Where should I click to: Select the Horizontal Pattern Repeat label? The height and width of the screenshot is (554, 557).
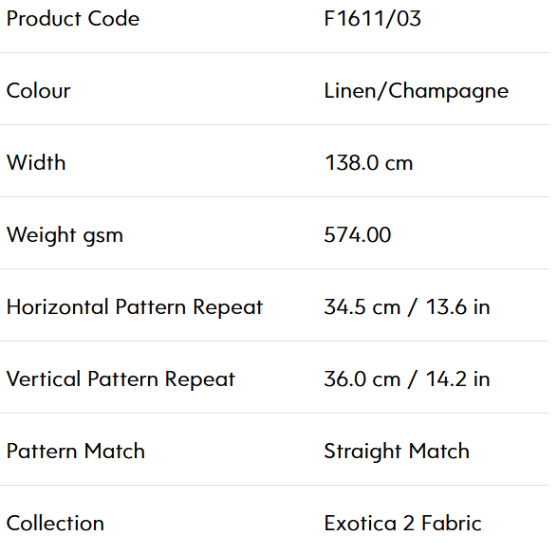(x=135, y=307)
